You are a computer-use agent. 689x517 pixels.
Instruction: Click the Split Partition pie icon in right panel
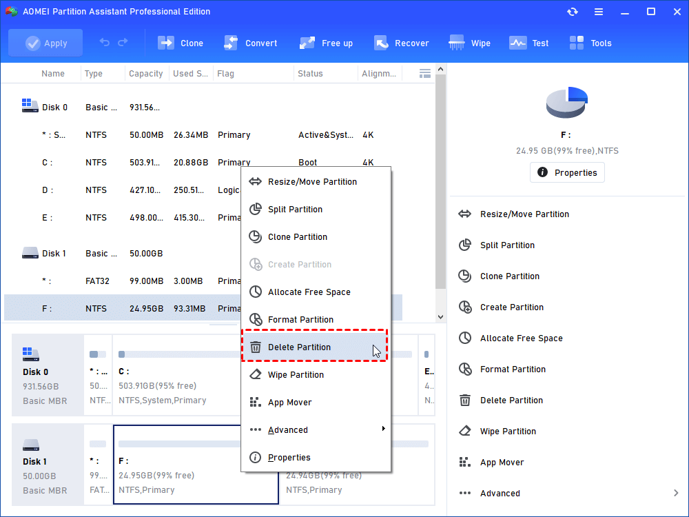pos(464,245)
